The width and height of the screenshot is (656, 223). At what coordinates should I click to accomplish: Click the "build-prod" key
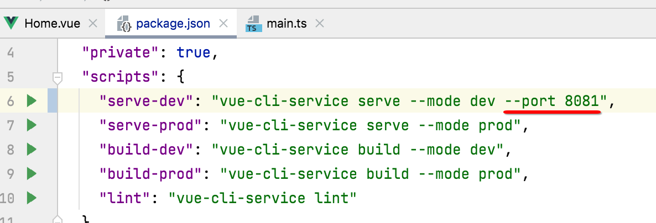point(150,174)
